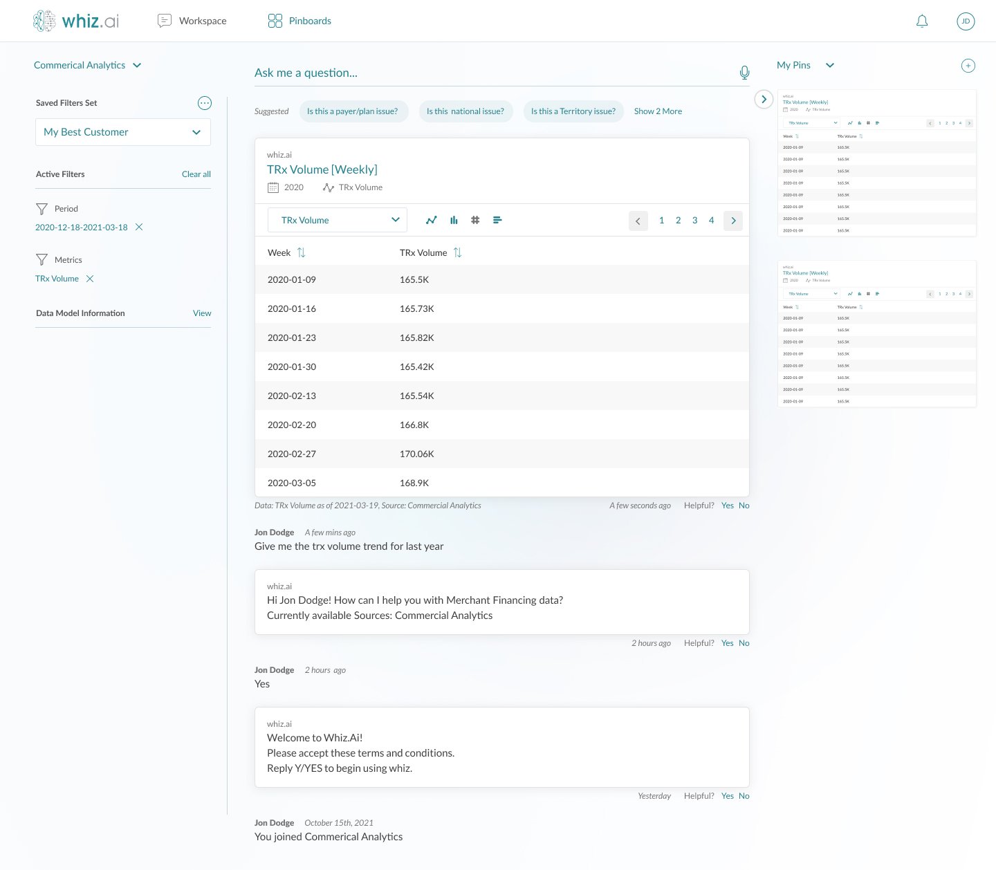The height and width of the screenshot is (870, 996).
Task: Click the TRx Volume [Weekly] title
Action: 322,169
